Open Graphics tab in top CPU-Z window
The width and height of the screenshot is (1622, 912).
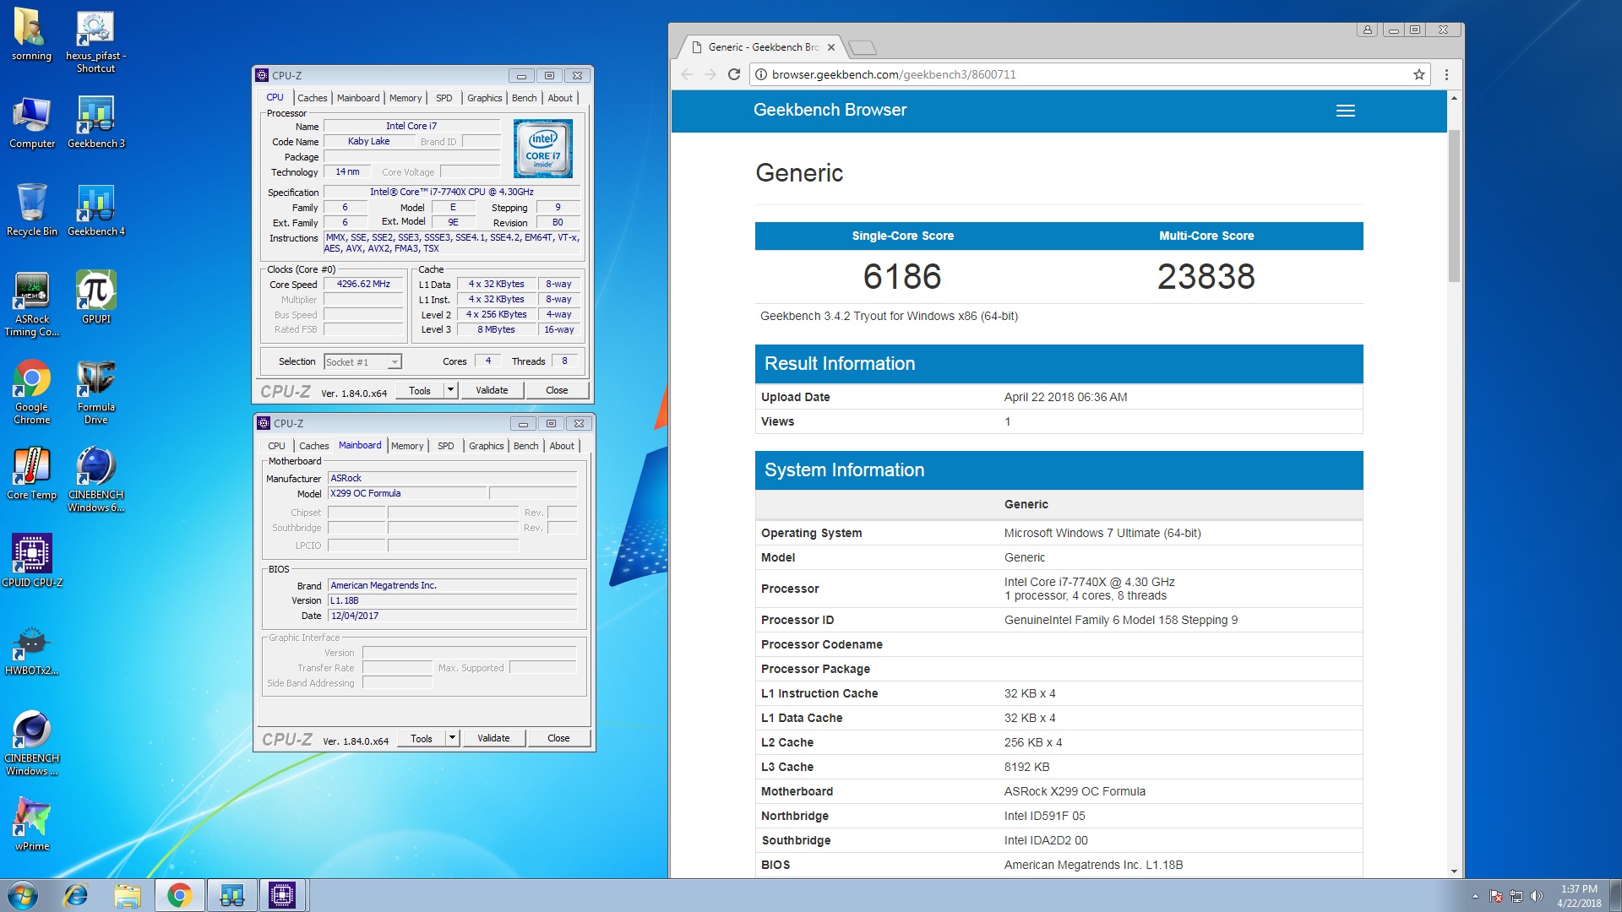tap(484, 98)
